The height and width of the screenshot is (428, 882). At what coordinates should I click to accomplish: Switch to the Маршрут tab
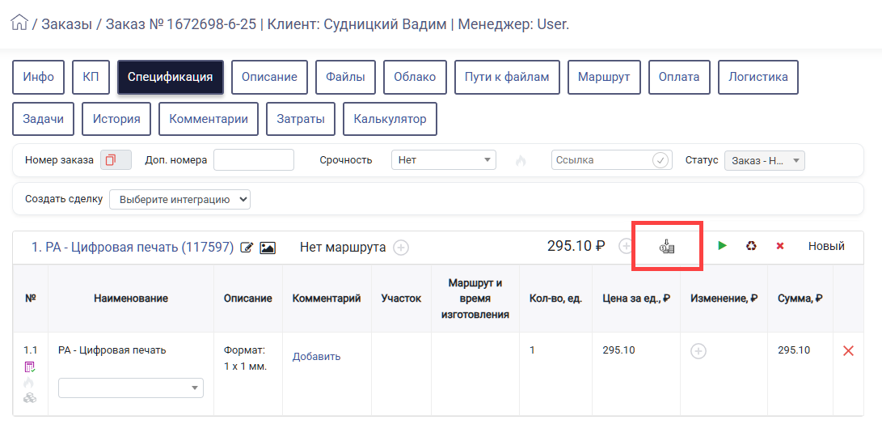[x=604, y=77]
